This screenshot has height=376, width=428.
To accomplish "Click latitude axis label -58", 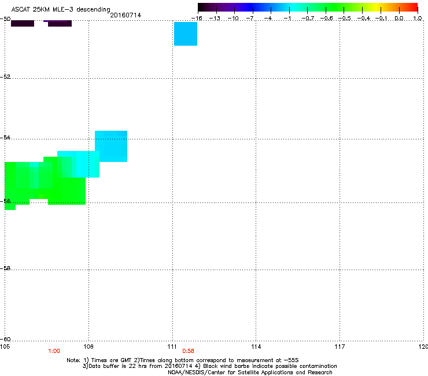I will click(x=5, y=268).
